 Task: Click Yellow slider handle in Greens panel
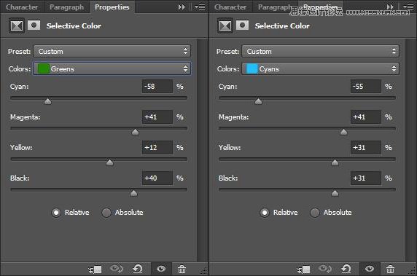click(x=109, y=162)
